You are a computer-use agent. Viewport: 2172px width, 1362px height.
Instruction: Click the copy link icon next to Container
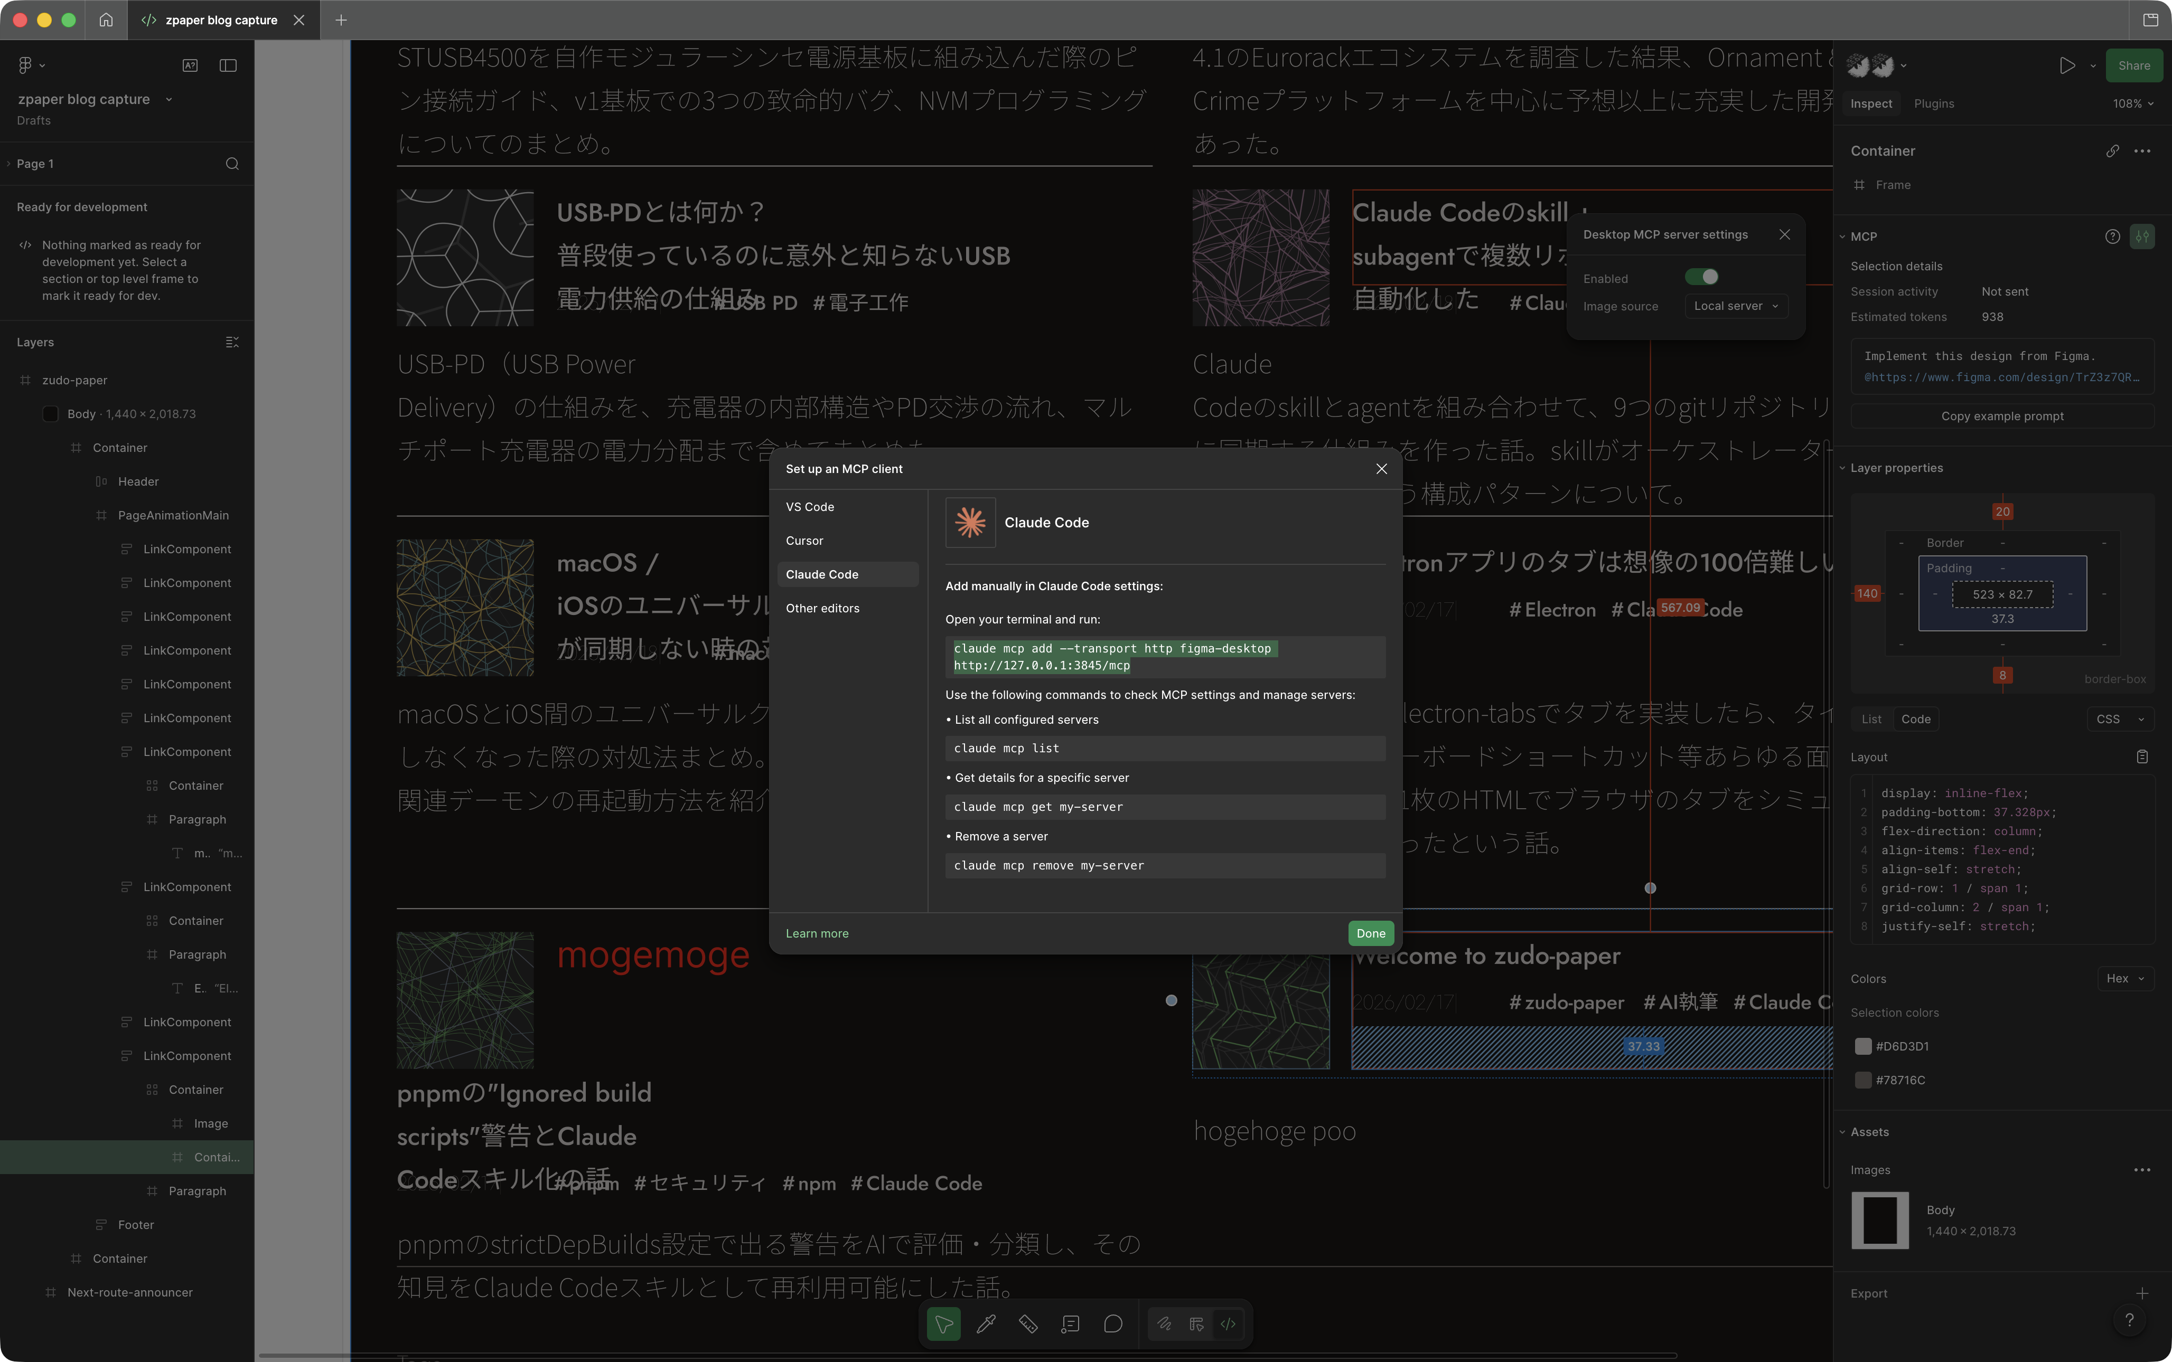(2112, 150)
